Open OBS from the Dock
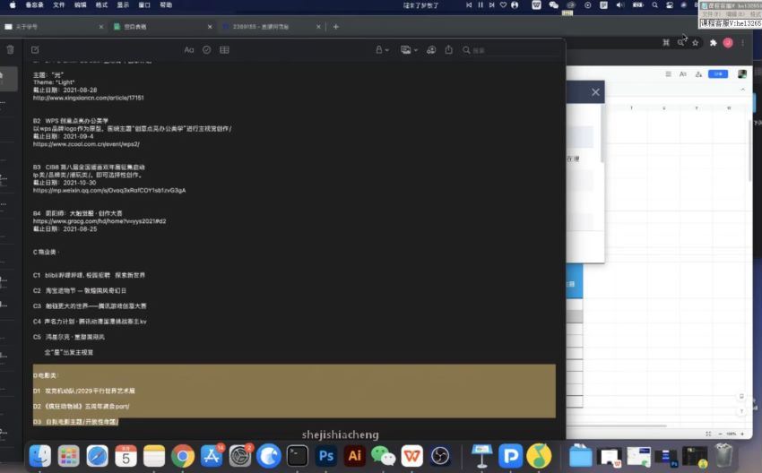The image size is (762, 473). pyautogui.click(x=440, y=457)
